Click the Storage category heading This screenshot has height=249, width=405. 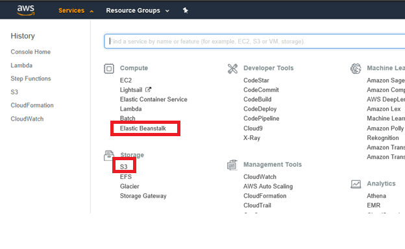pos(132,155)
